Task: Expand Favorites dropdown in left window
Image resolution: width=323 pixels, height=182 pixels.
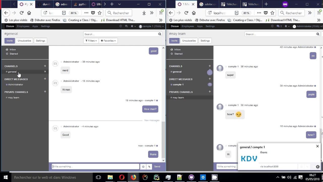Action: coord(108,41)
